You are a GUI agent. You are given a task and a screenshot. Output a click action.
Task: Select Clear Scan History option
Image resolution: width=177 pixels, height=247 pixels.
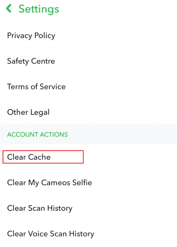(88, 208)
